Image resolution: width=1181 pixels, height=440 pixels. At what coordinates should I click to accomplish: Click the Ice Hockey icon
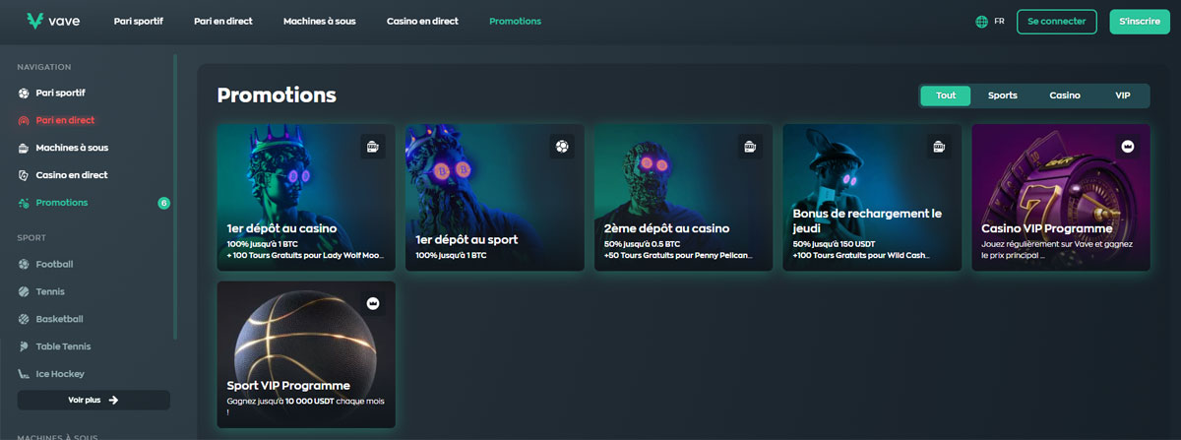[24, 374]
